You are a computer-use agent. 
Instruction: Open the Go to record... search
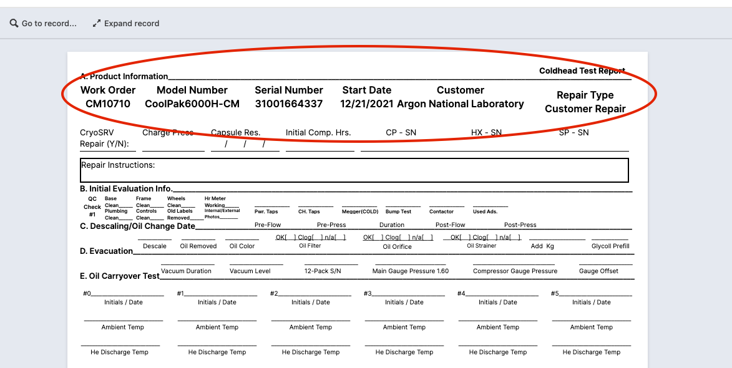(x=48, y=23)
